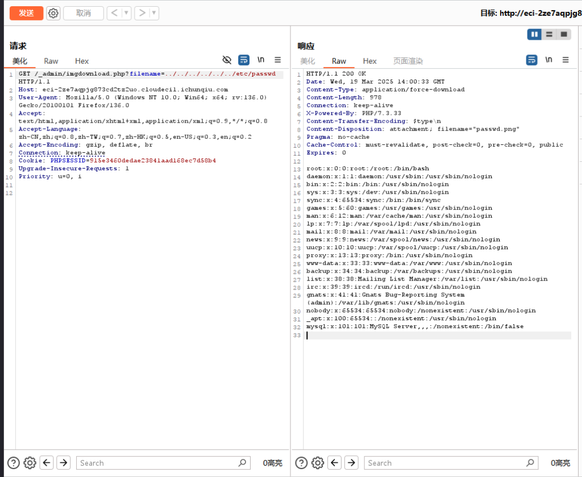This screenshot has width=582, height=477.
Task: Open search settings gear below request panel
Action: point(30,463)
